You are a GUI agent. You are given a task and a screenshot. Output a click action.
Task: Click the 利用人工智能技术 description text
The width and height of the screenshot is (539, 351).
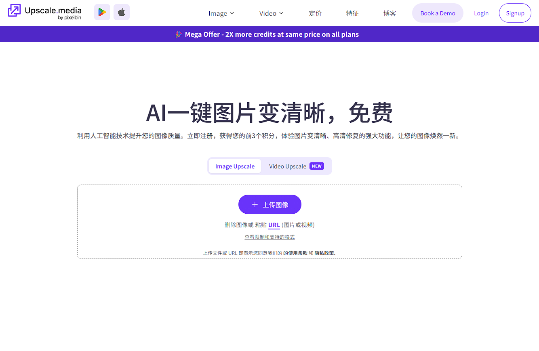click(x=269, y=136)
